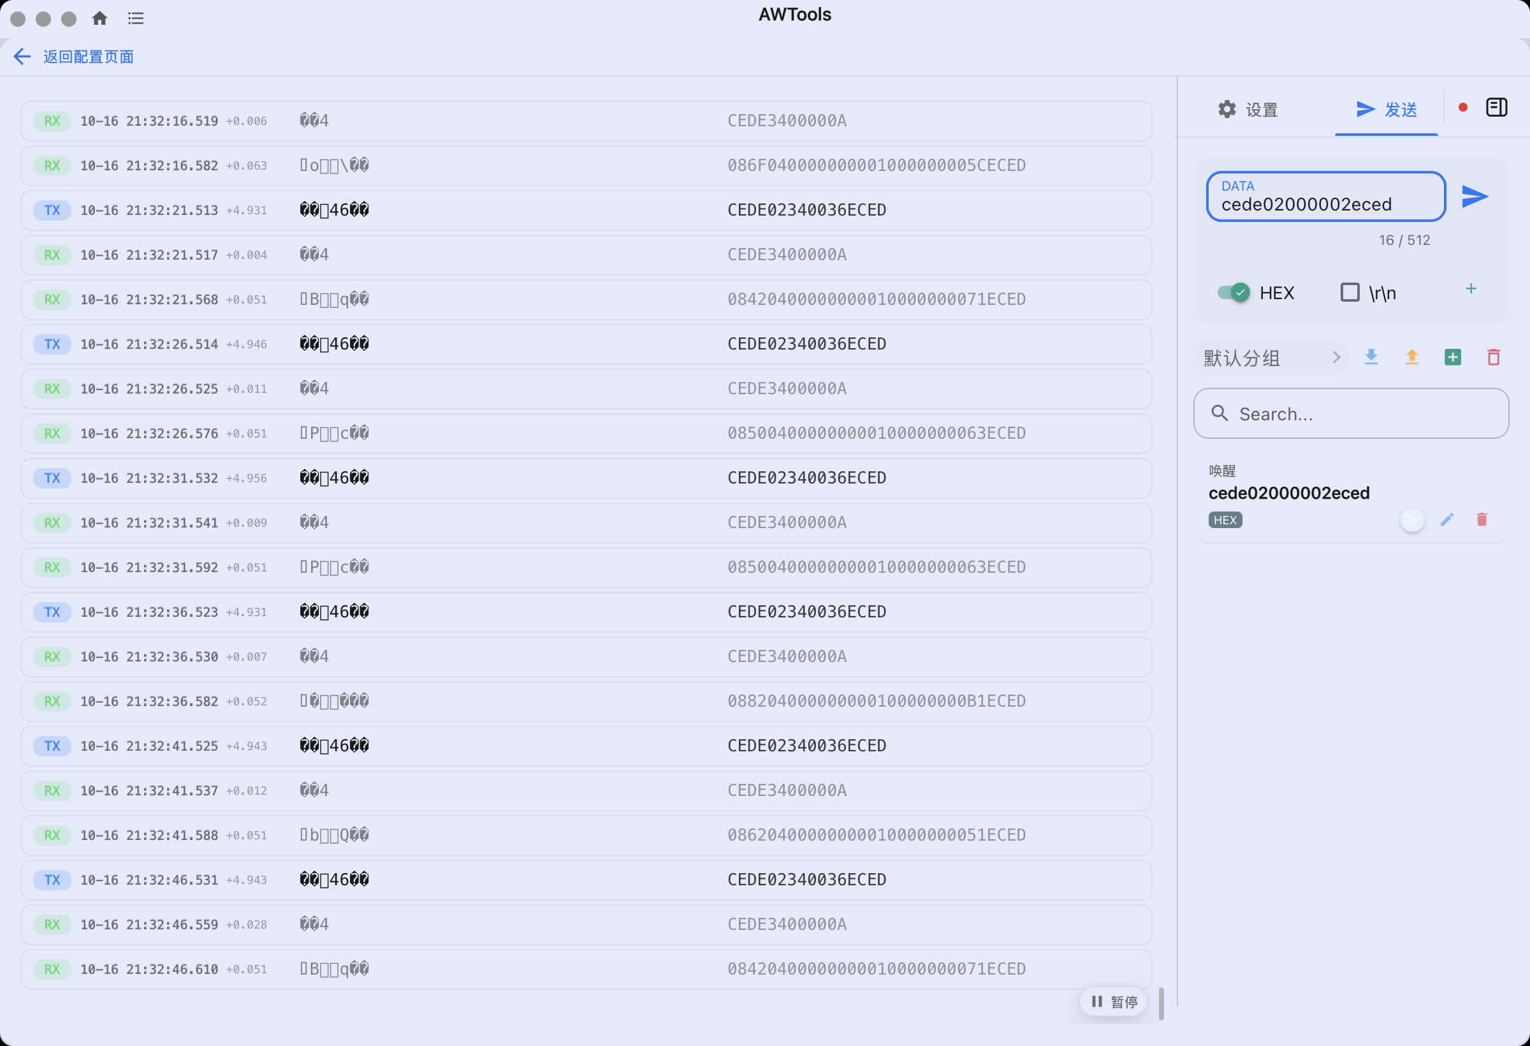Expand the 默认分组 group selector
The height and width of the screenshot is (1046, 1530).
(x=1271, y=358)
